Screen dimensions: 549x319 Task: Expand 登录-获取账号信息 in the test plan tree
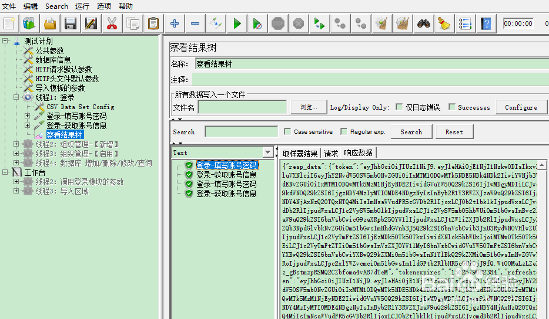click(27, 125)
